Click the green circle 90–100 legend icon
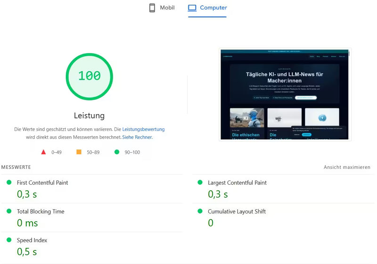 117,152
